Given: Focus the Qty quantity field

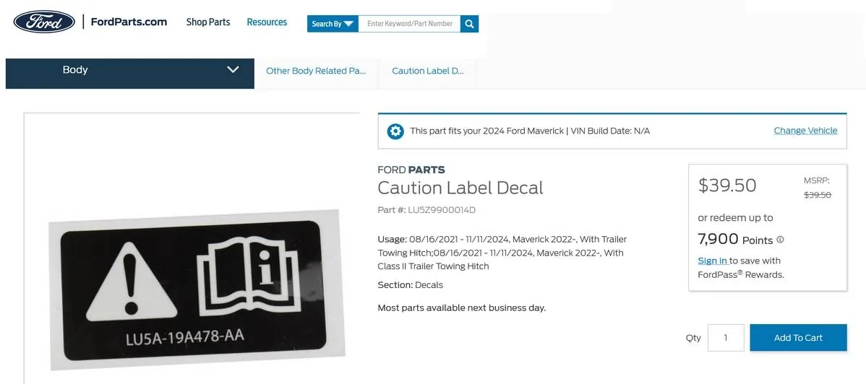Looking at the screenshot, I should coord(726,338).
